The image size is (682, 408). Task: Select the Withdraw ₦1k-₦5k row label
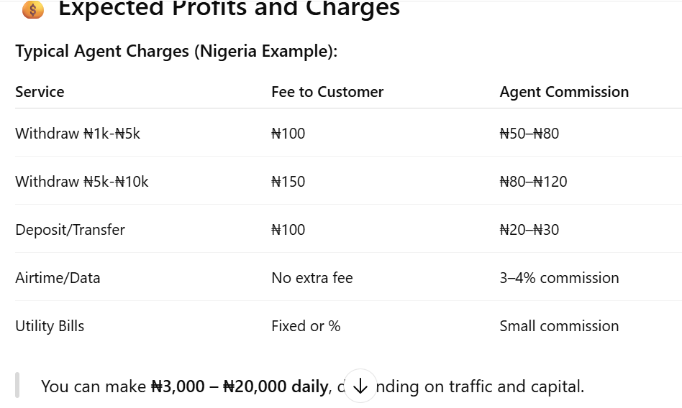pos(78,134)
